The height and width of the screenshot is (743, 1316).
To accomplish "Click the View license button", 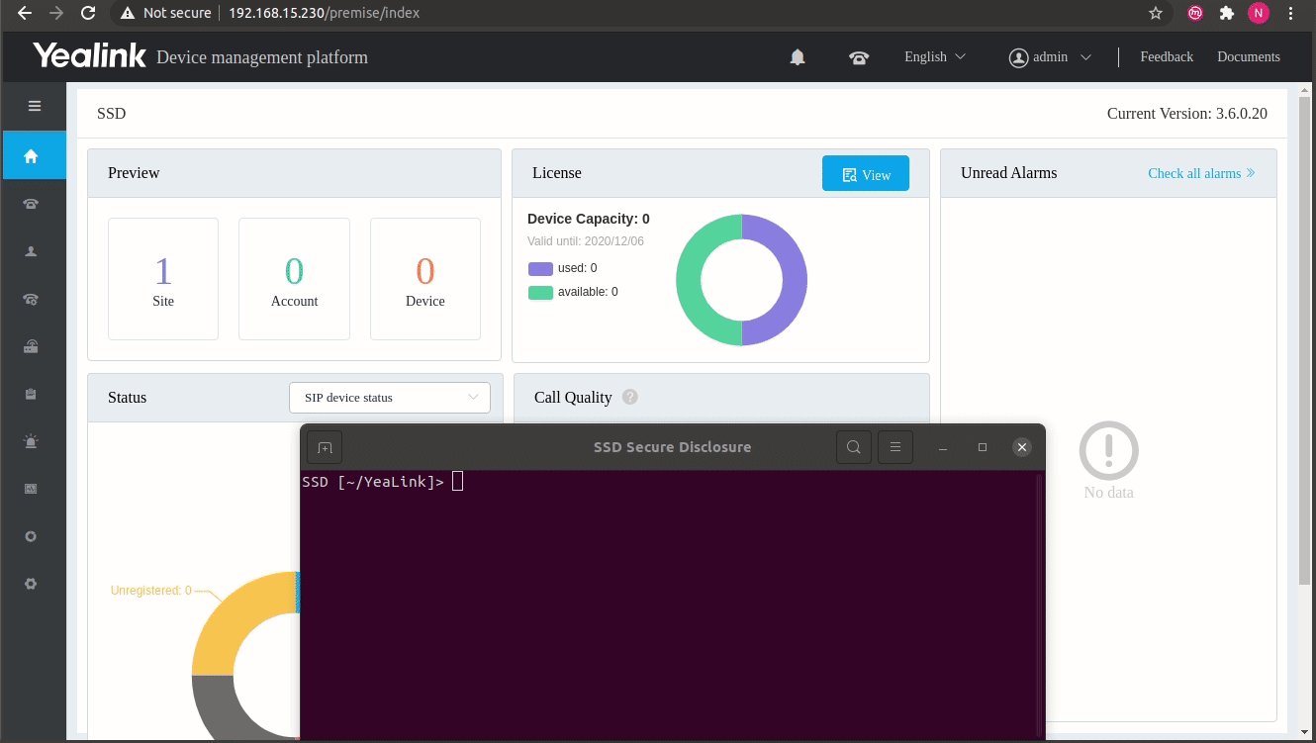I will (x=866, y=174).
